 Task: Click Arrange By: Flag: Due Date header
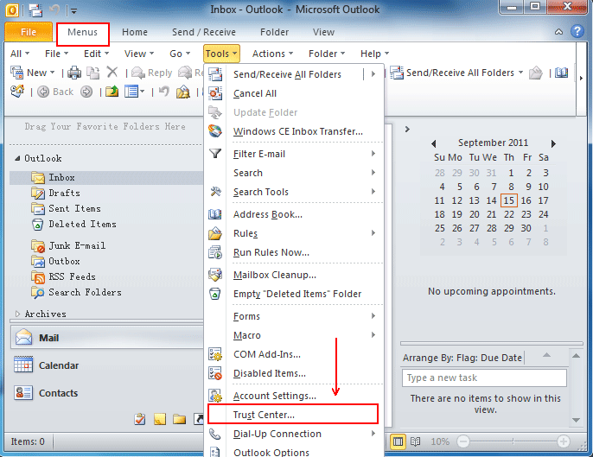462,358
